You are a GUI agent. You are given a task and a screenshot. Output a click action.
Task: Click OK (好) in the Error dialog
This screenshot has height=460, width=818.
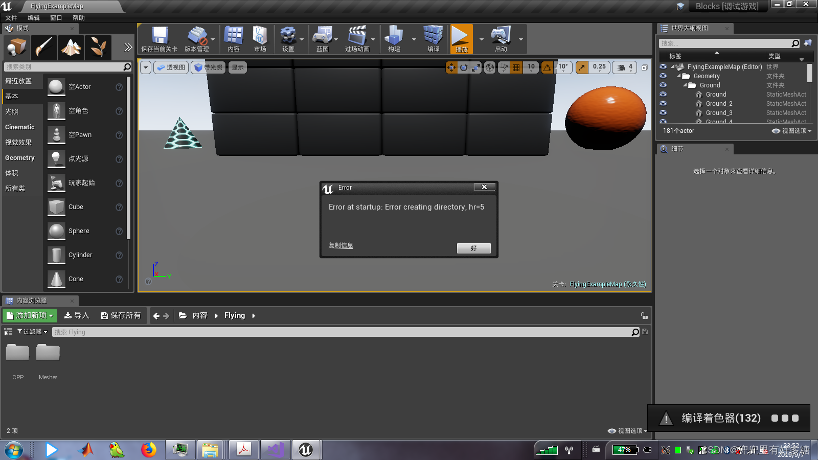point(474,248)
